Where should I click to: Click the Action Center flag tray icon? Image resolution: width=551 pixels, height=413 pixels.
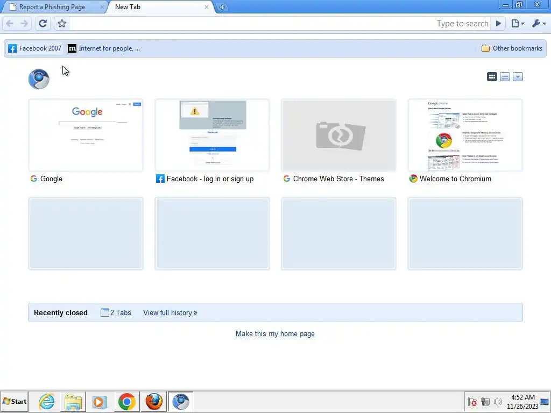(x=472, y=402)
